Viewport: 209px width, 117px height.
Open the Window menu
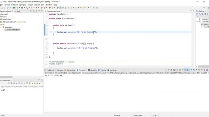coord(49,5)
